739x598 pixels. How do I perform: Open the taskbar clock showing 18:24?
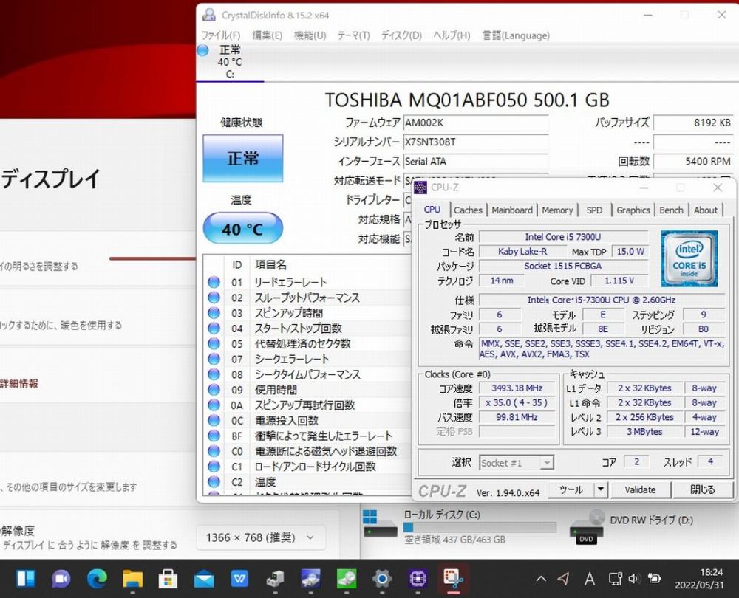(x=699, y=578)
